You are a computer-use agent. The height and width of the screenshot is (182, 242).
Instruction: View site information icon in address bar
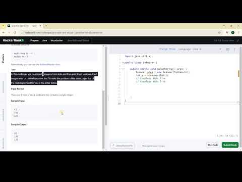[21, 32]
